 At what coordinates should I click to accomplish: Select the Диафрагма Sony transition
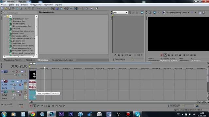point(19,41)
